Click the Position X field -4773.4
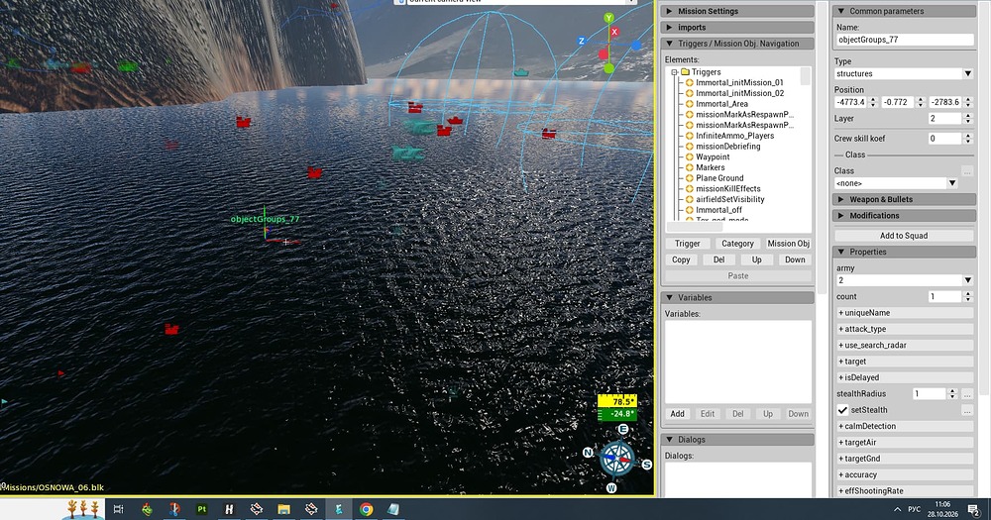Screen dimensions: 991x520 pyautogui.click(x=850, y=102)
